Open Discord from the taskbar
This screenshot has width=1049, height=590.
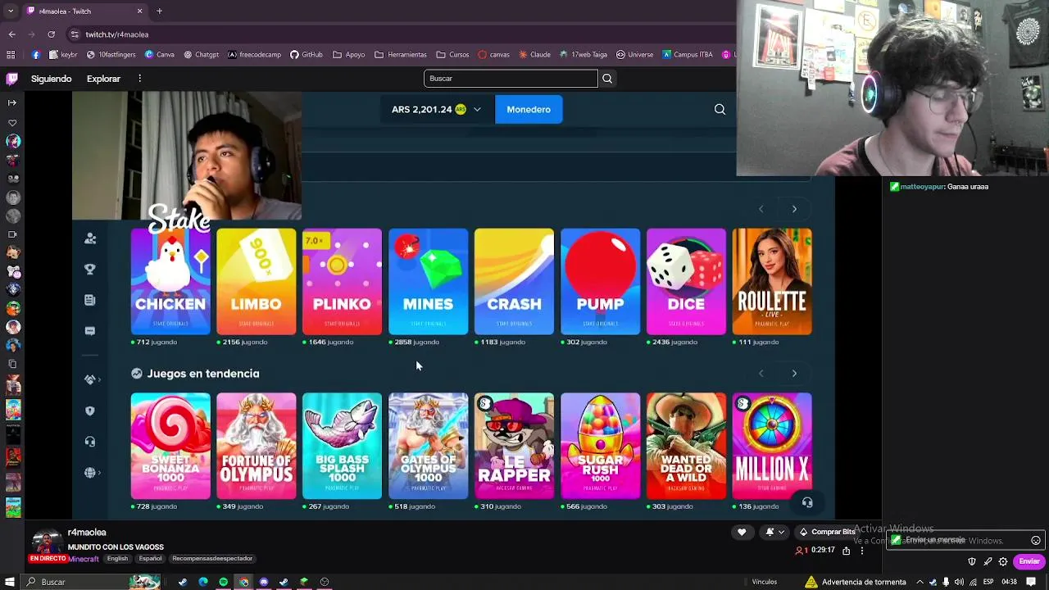pos(264,582)
